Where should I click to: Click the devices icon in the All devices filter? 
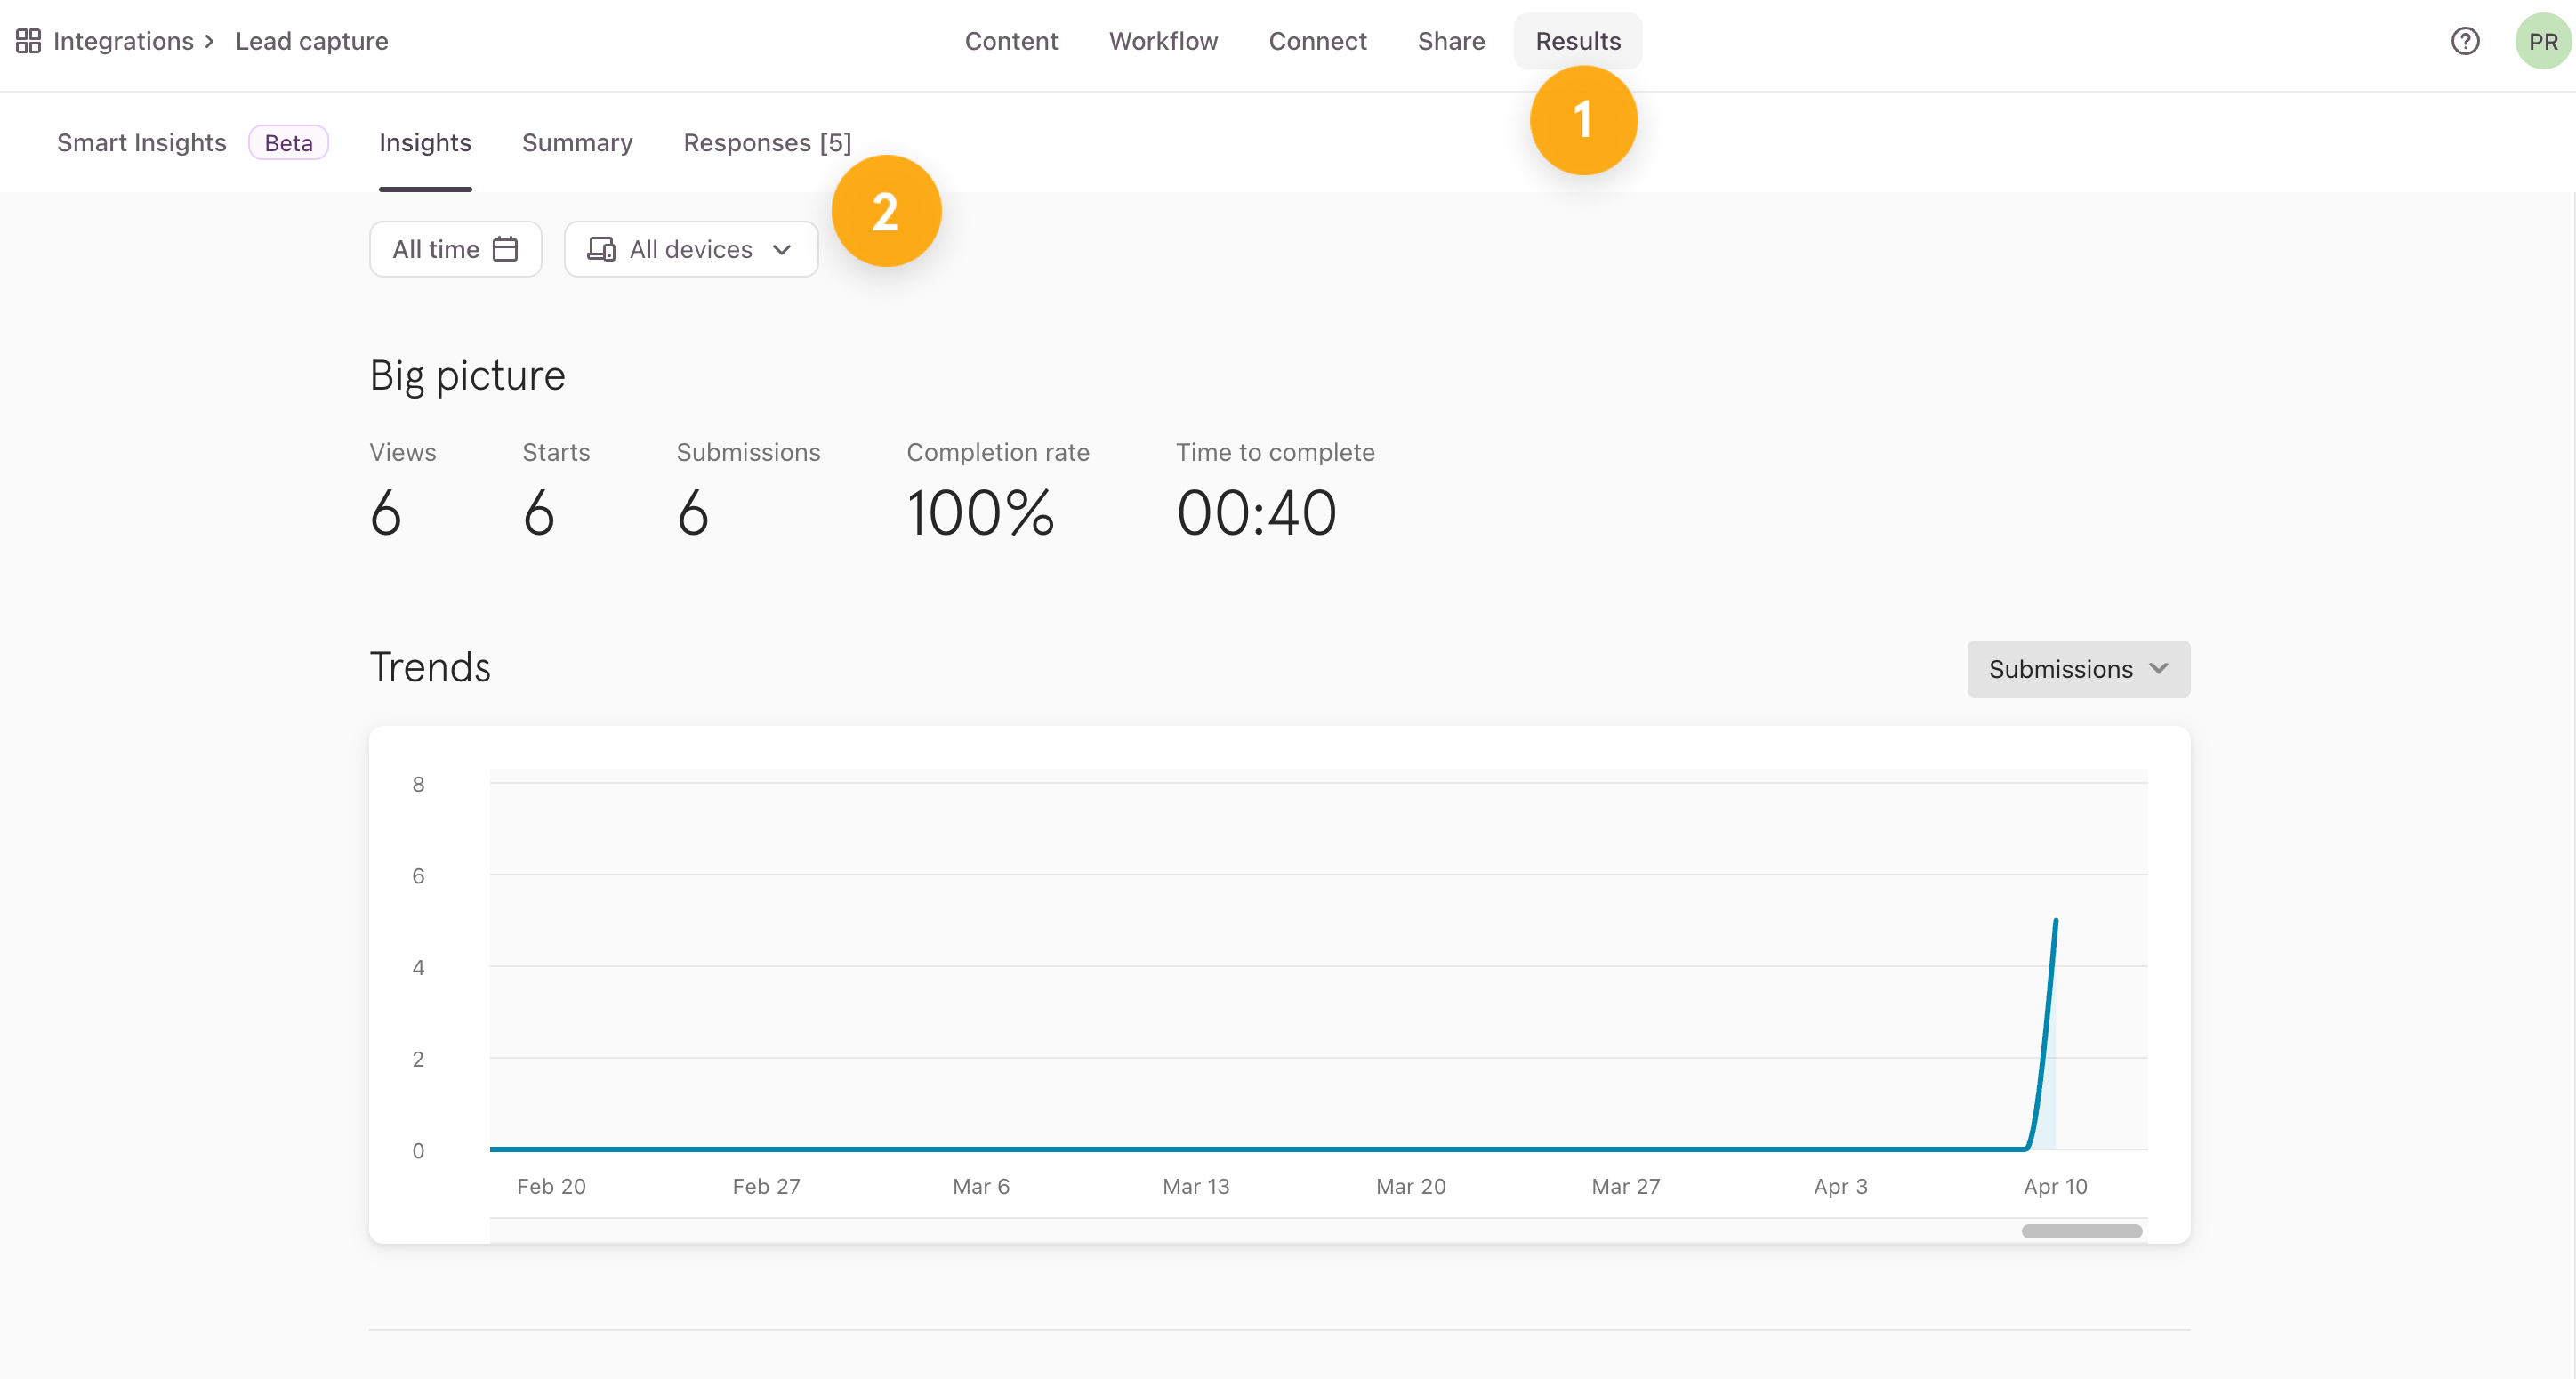[601, 249]
